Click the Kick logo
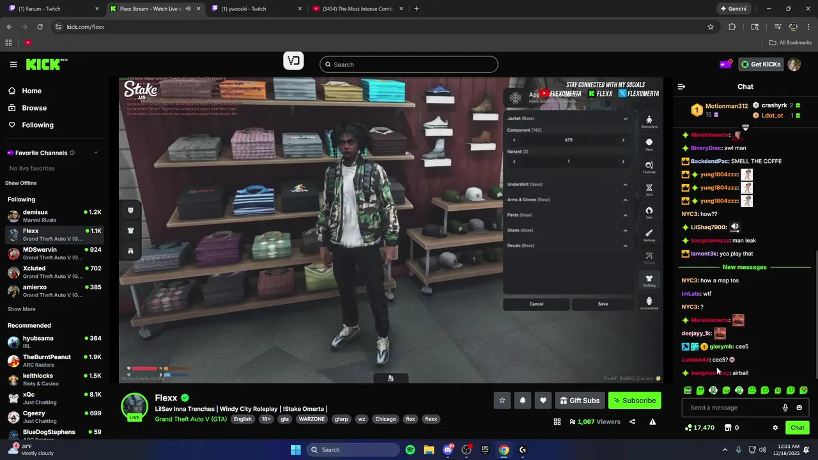 (46, 64)
